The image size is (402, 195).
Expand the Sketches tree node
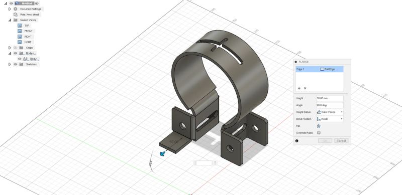click(x=10, y=64)
